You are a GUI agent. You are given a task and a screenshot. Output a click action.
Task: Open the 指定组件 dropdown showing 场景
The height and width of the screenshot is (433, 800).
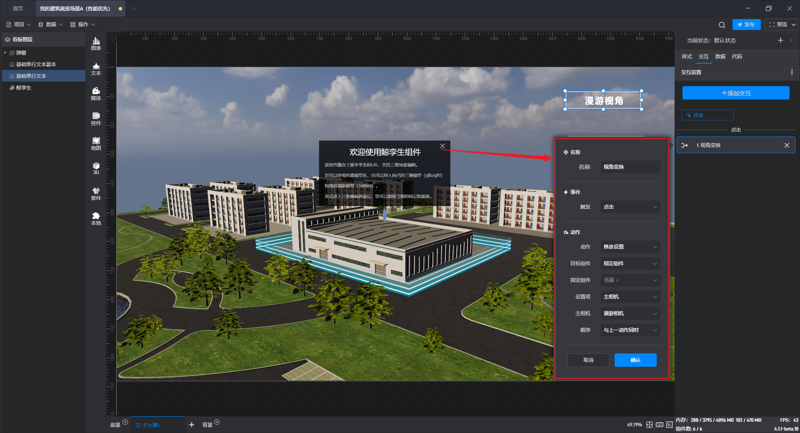point(630,280)
